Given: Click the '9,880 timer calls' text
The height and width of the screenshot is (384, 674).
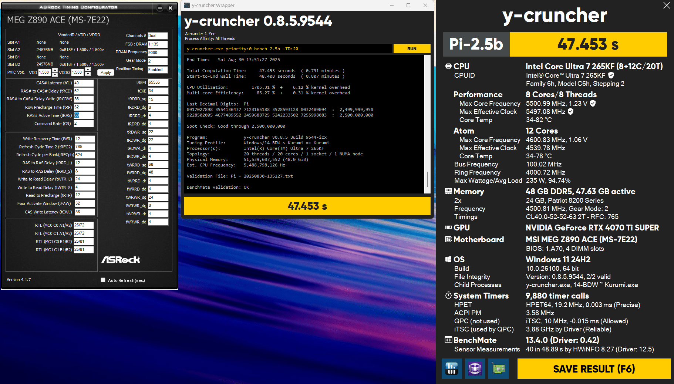Looking at the screenshot, I should tap(557, 296).
